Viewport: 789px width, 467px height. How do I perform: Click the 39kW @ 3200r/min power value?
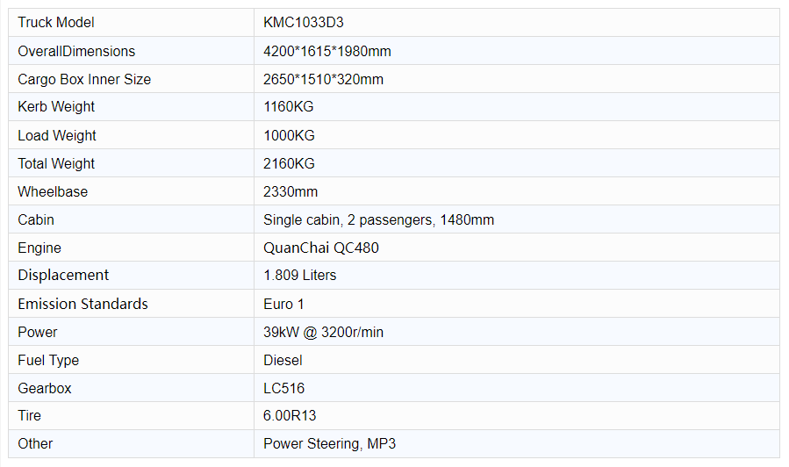(x=323, y=332)
